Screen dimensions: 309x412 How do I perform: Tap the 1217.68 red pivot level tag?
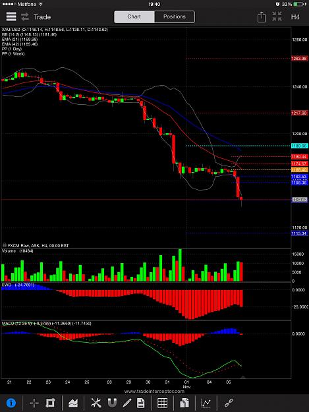299,113
